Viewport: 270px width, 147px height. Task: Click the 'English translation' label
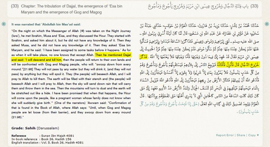tap(25, 143)
